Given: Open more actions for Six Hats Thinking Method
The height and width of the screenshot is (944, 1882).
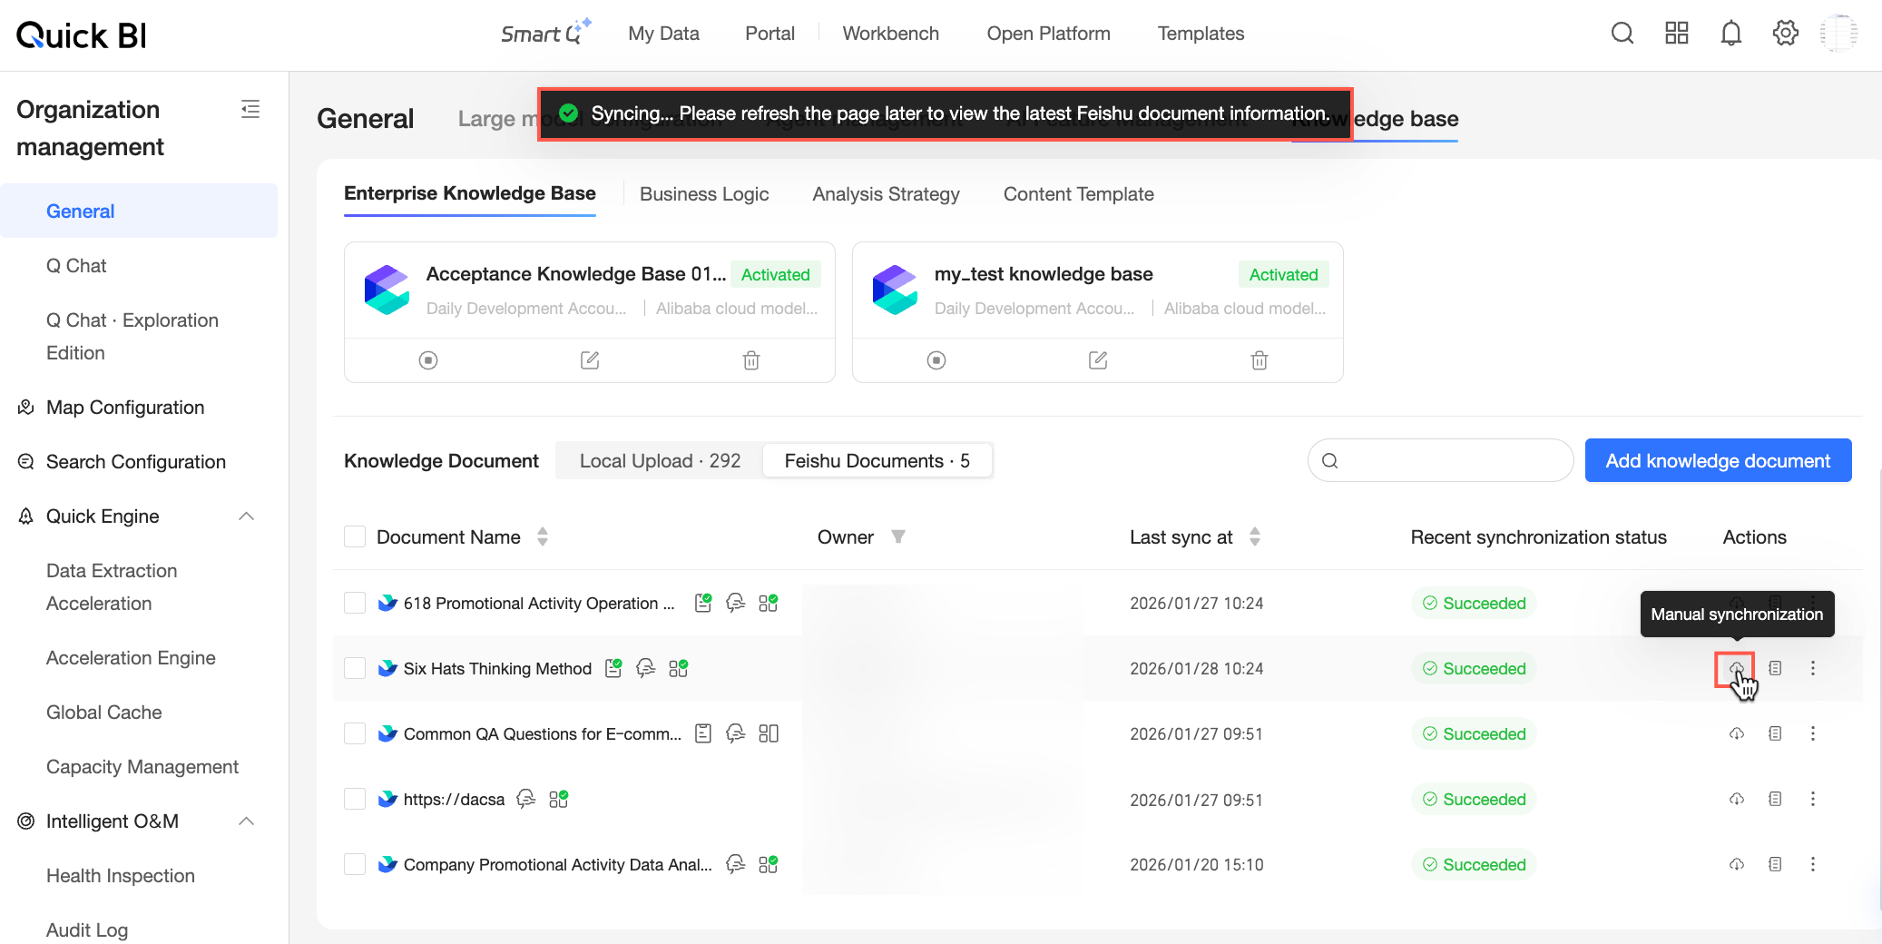Looking at the screenshot, I should (1813, 668).
